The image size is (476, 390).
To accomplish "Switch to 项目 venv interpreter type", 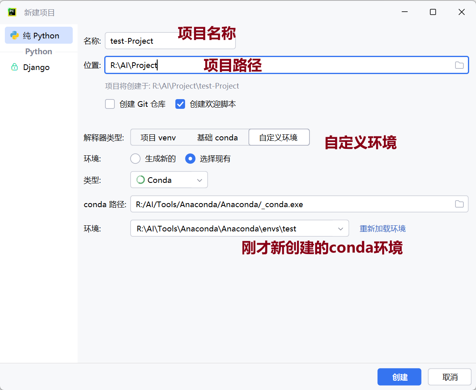I will pos(158,138).
